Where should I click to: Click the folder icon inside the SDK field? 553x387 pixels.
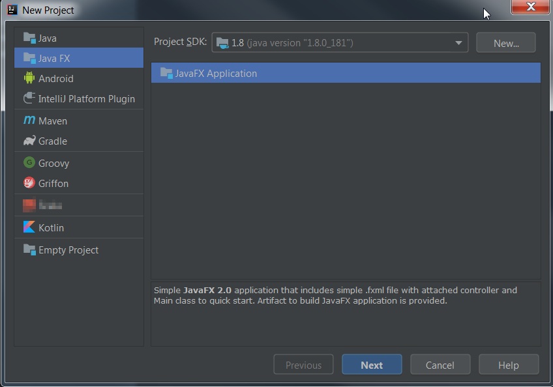pos(225,41)
